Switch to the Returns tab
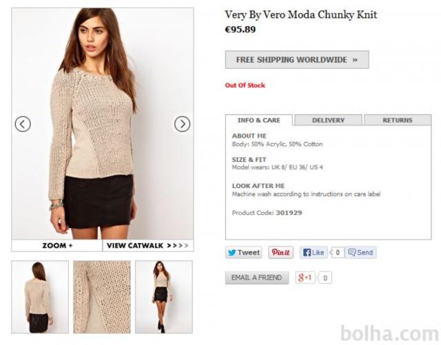 point(398,121)
